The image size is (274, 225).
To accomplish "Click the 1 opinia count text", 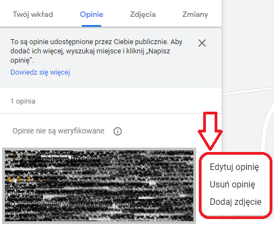I will [23, 101].
